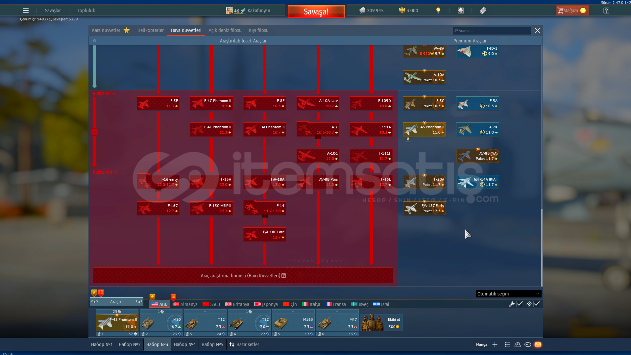
Task: Switch to preset Набор №1
Action: pyautogui.click(x=102, y=344)
